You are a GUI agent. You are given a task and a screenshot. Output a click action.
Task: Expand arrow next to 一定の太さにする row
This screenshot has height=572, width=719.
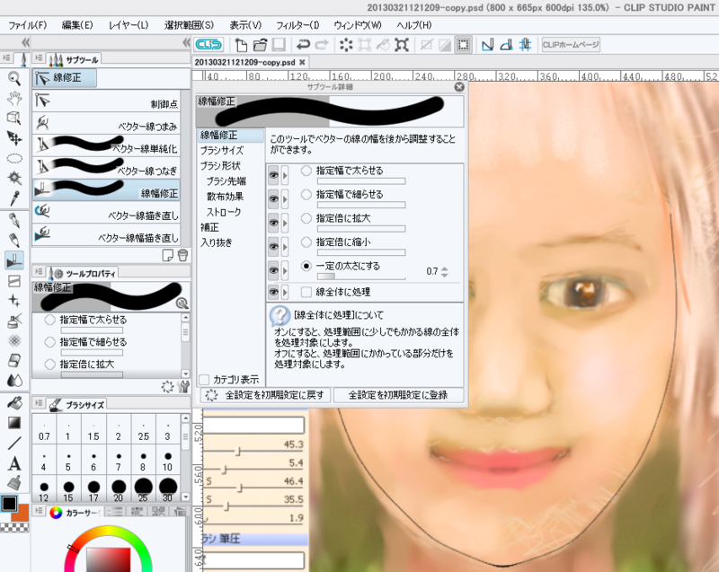click(x=285, y=270)
